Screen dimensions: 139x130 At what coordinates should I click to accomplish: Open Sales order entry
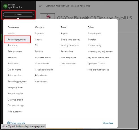14,63
